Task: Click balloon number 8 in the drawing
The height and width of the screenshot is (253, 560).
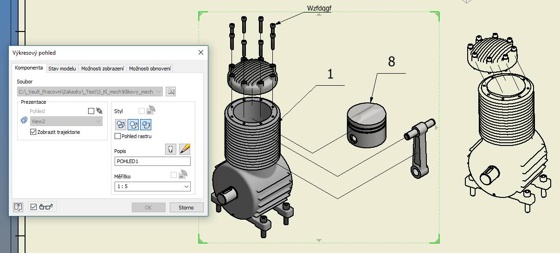Action: 392,63
